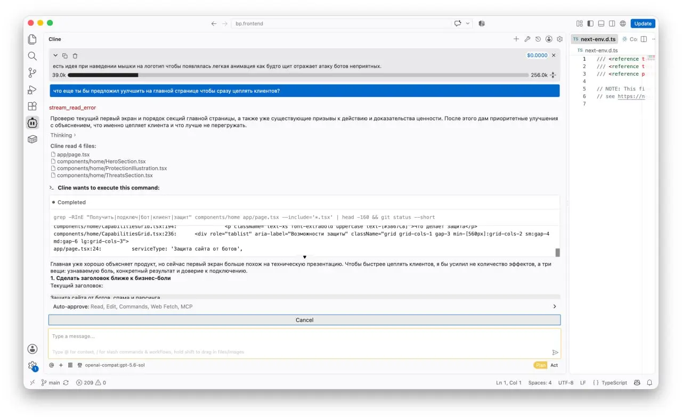
Task: Open the chat icon in the title bar
Action: (458, 23)
